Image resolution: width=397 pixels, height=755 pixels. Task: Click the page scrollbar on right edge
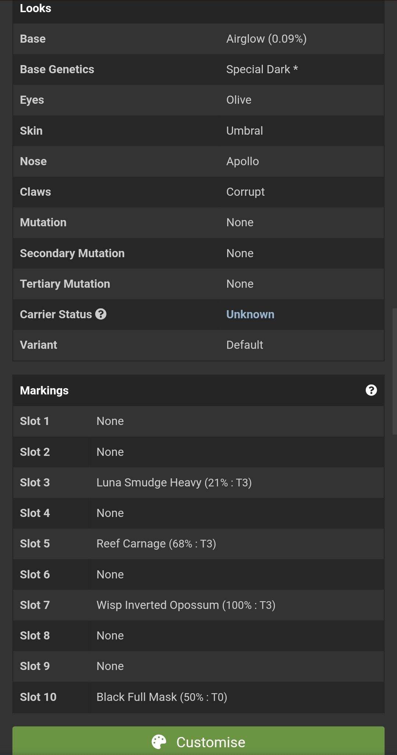[x=395, y=372]
